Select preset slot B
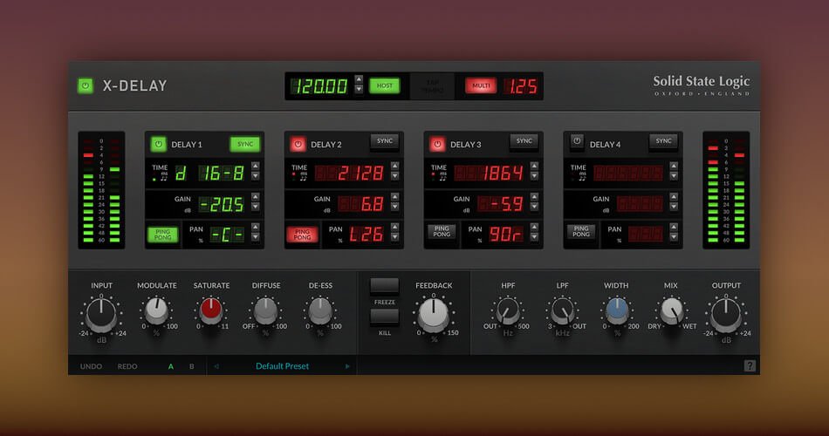The height and width of the screenshot is (436, 829). click(191, 366)
